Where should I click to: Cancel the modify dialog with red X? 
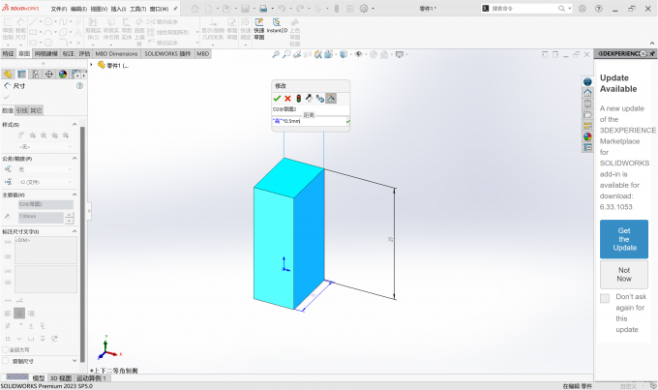pos(288,99)
